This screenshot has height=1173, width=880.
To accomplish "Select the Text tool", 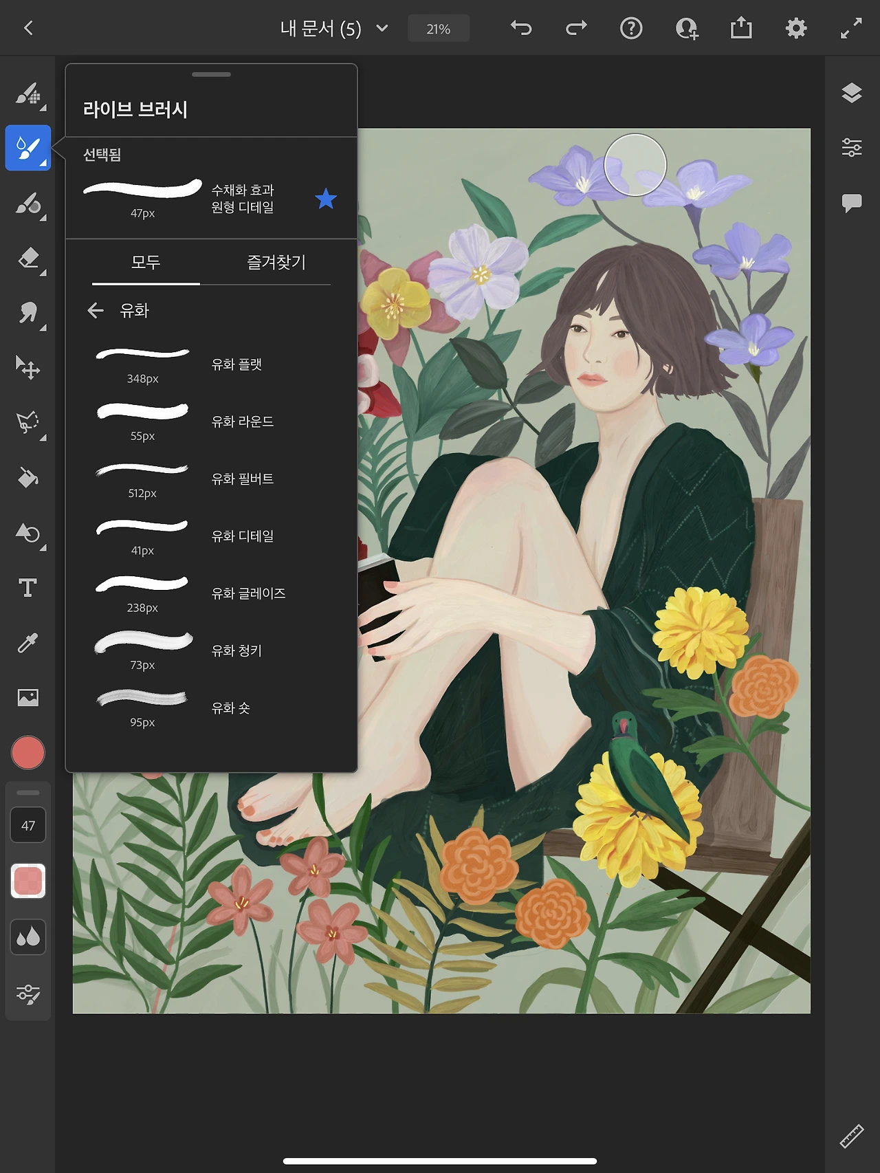I will pos(28,588).
